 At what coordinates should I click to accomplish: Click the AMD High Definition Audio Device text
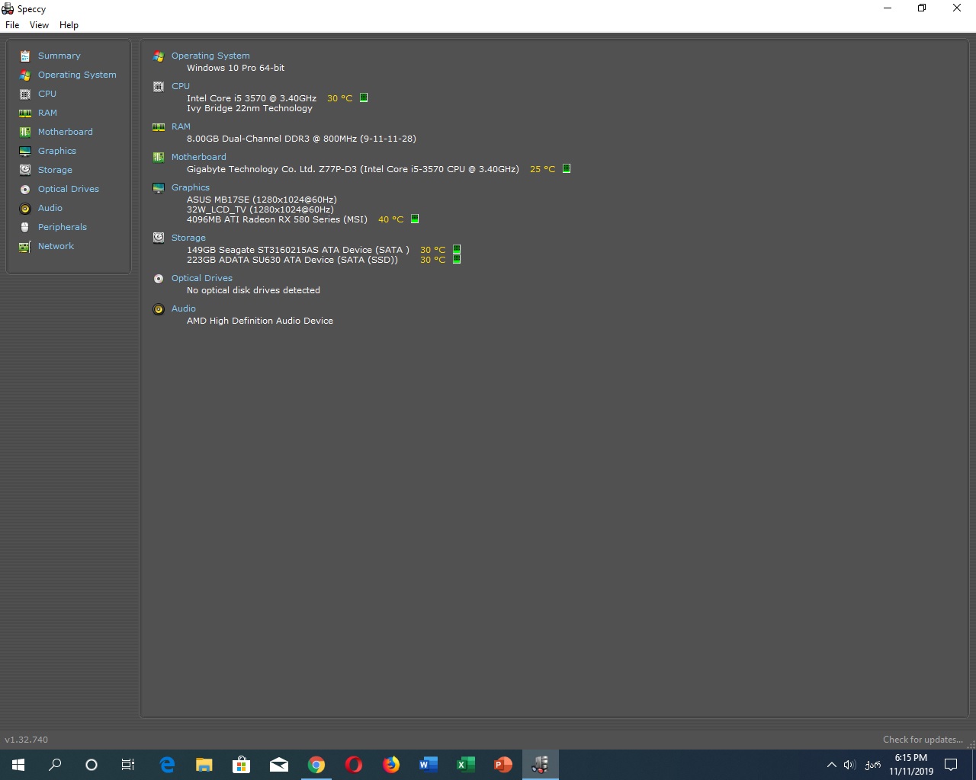click(260, 321)
